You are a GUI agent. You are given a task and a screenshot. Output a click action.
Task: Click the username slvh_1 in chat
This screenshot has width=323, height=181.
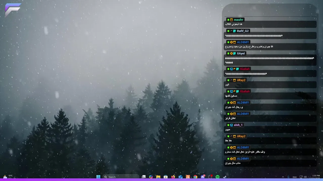coord(238,125)
